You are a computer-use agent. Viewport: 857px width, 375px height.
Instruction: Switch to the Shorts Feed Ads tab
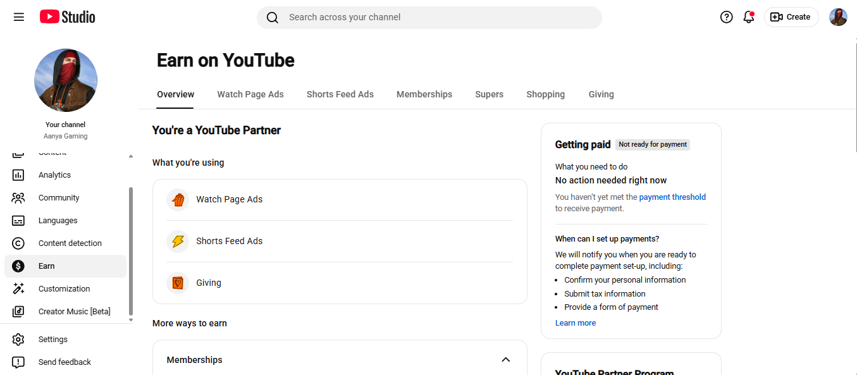click(x=340, y=94)
